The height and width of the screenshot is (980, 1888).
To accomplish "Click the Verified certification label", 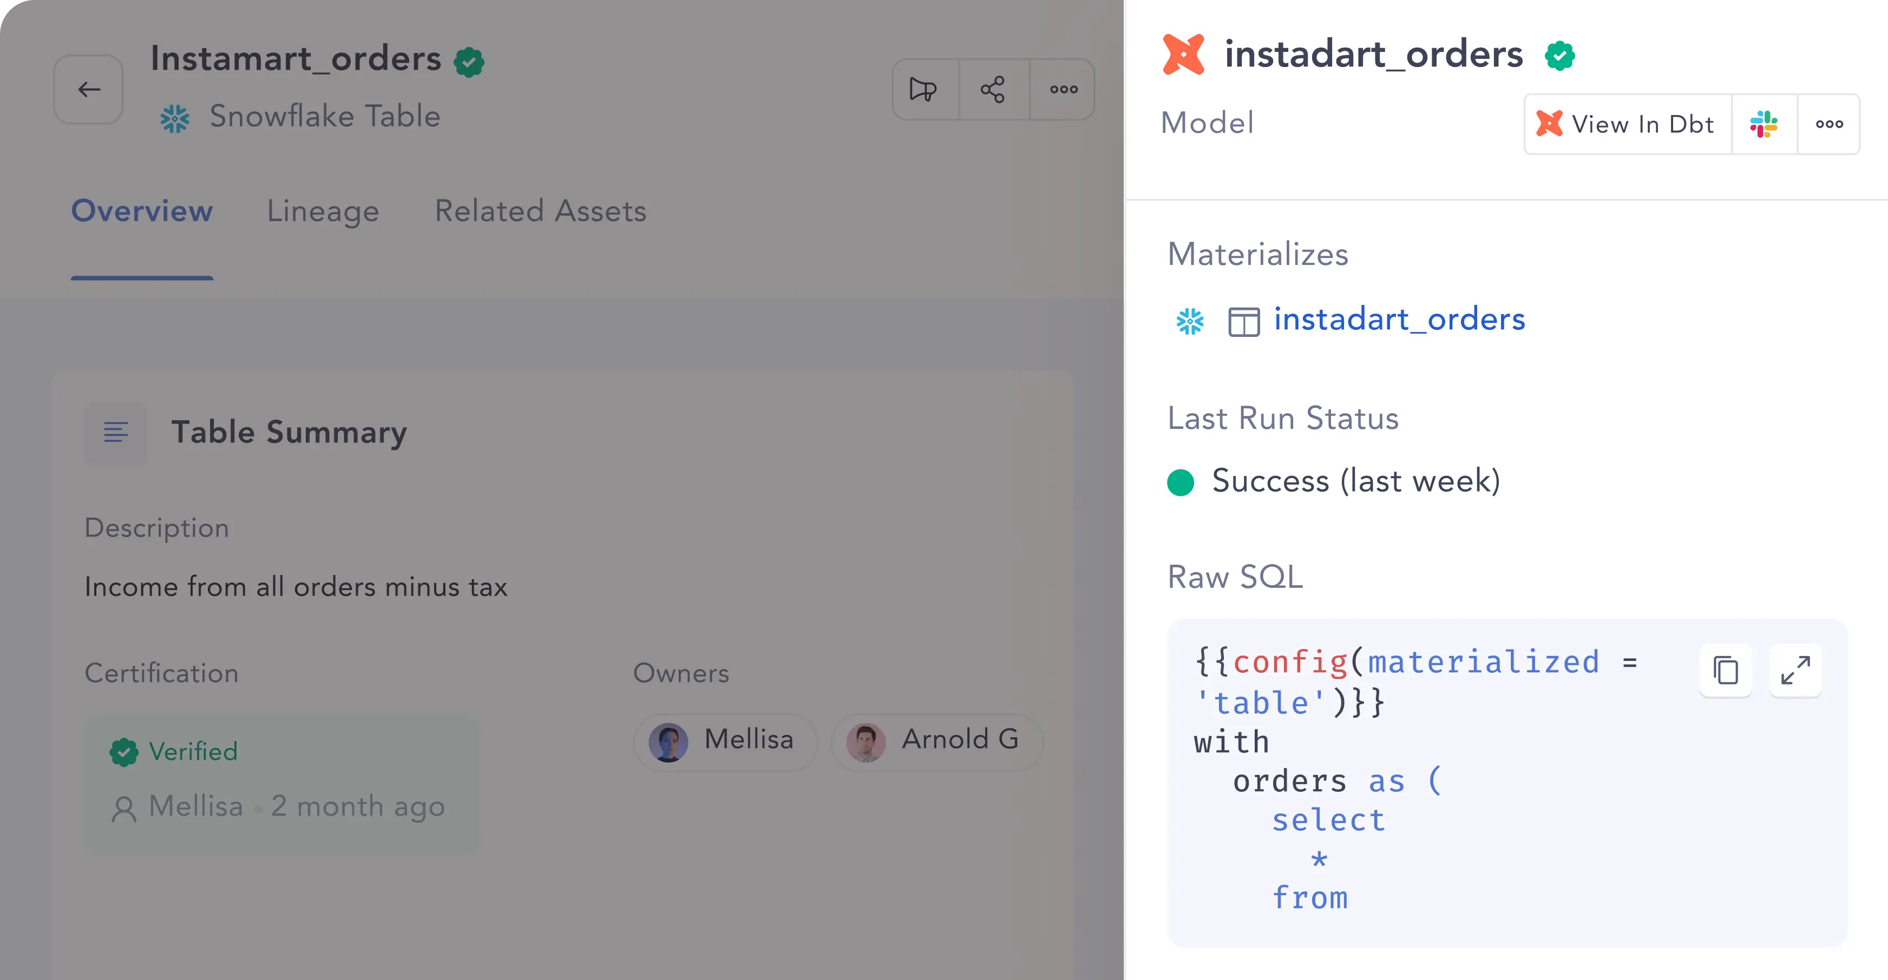I will [x=193, y=751].
